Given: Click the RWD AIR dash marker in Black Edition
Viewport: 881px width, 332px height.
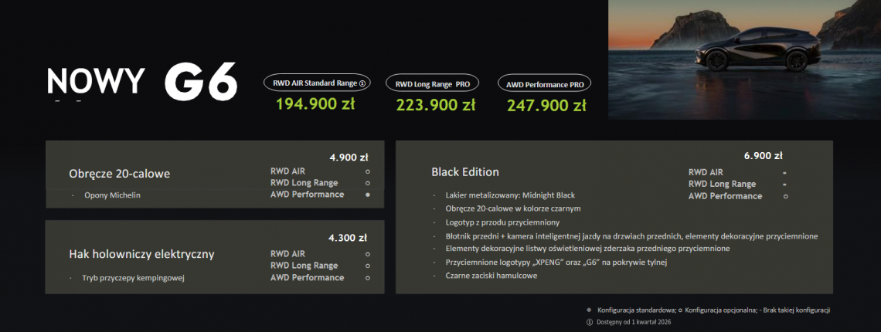Looking at the screenshot, I should [x=784, y=172].
